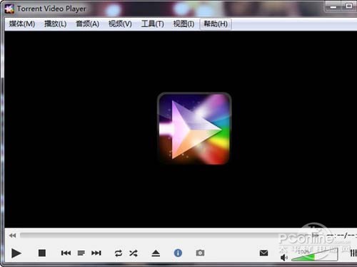This screenshot has width=357, height=267.
Task: Skip to the next track
Action: (x=96, y=253)
